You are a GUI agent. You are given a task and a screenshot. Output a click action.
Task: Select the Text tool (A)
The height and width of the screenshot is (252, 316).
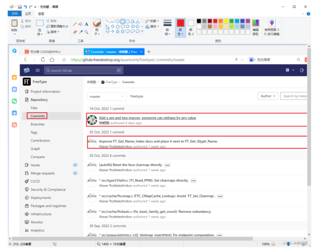(86, 24)
